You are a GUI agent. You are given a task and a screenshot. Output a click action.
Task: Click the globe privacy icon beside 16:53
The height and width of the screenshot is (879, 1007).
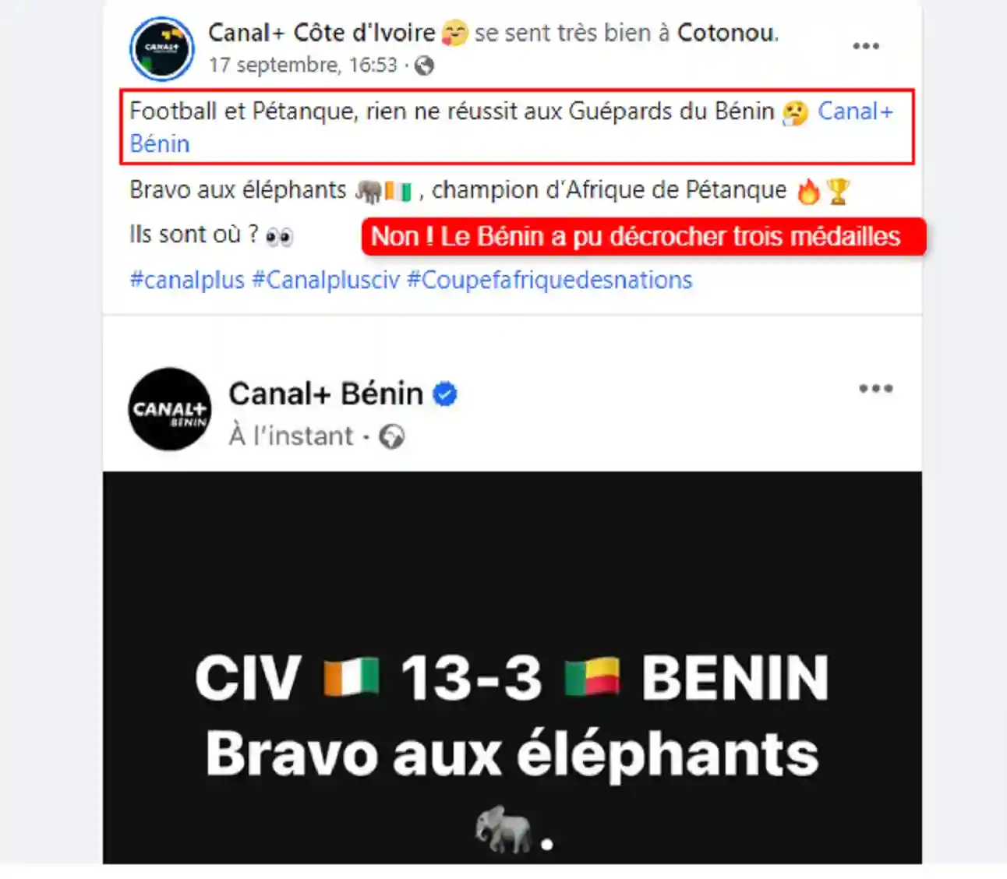tap(424, 65)
